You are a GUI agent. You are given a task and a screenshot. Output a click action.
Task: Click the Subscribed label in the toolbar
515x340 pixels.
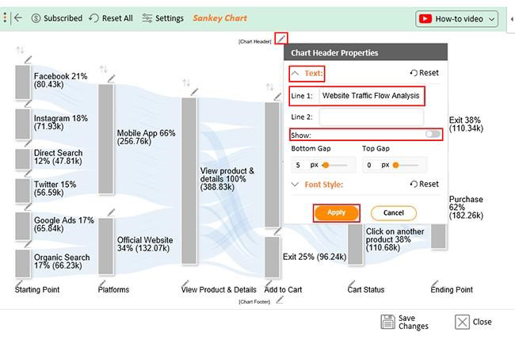[63, 18]
